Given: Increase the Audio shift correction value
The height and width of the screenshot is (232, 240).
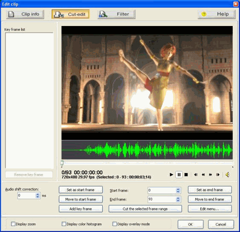Looking at the screenshot, I should pos(38,194).
